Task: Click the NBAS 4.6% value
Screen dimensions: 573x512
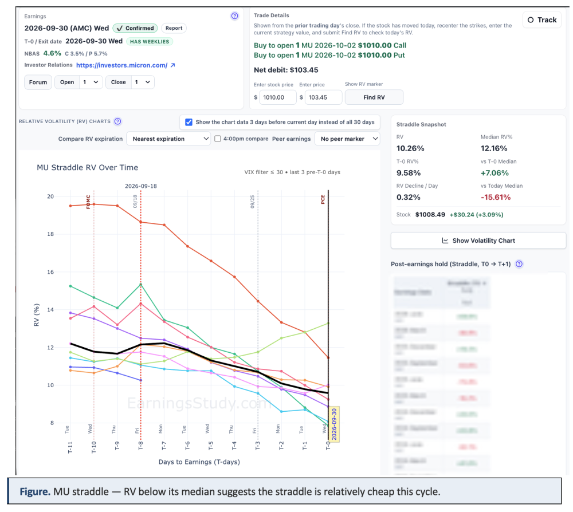Action: [52, 53]
